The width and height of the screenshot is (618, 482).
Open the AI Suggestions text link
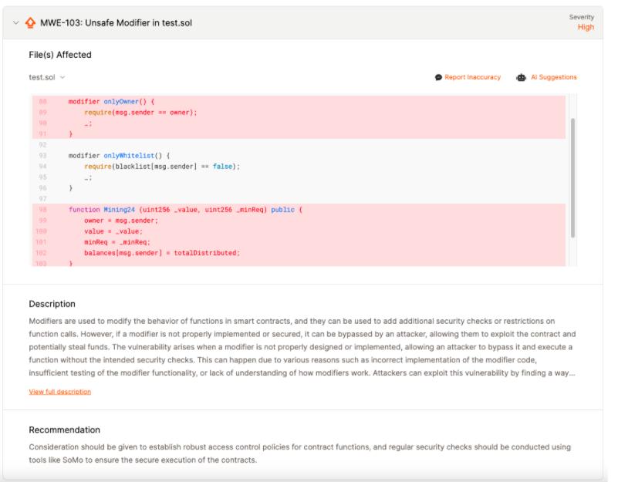pos(553,77)
